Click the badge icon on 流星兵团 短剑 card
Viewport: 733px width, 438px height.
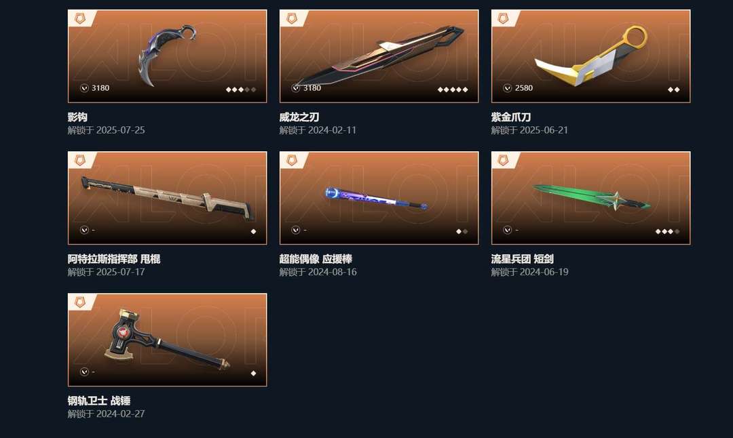tap(504, 161)
